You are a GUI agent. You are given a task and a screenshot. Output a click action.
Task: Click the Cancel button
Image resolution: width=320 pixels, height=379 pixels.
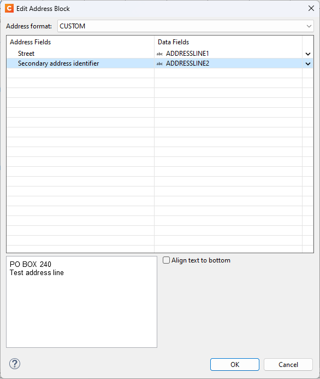[x=288, y=364]
